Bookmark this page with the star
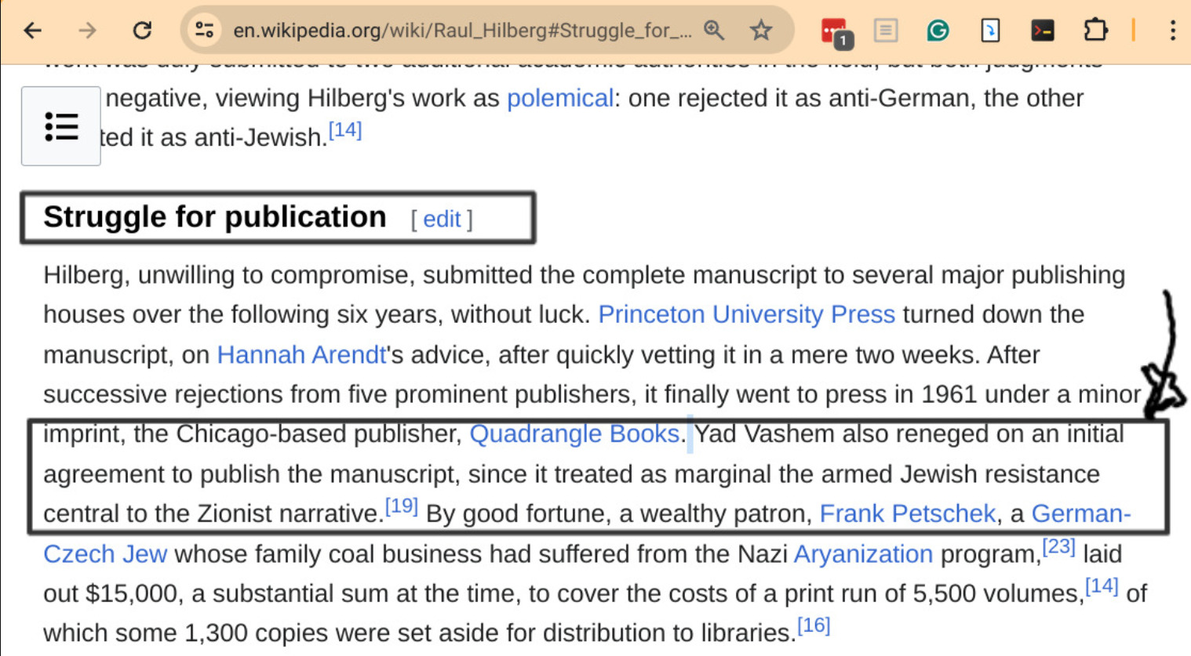 pyautogui.click(x=760, y=31)
